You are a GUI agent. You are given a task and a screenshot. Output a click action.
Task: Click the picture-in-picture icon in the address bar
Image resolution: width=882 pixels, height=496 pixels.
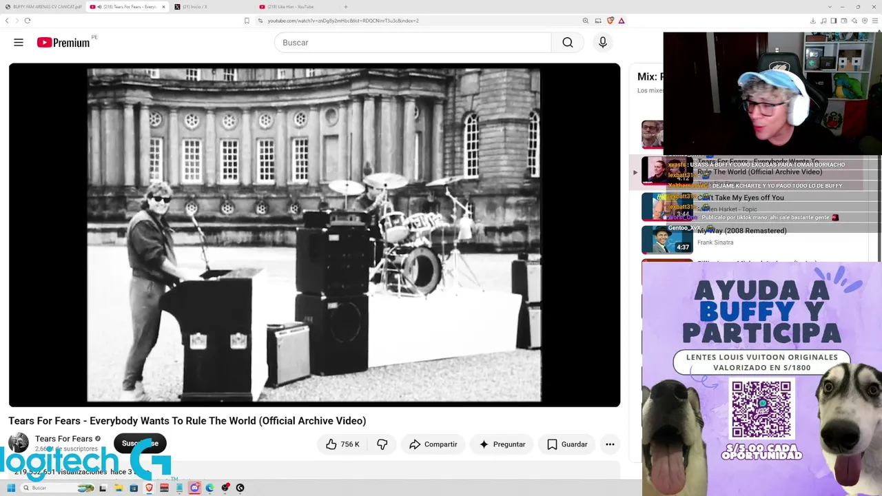click(598, 21)
